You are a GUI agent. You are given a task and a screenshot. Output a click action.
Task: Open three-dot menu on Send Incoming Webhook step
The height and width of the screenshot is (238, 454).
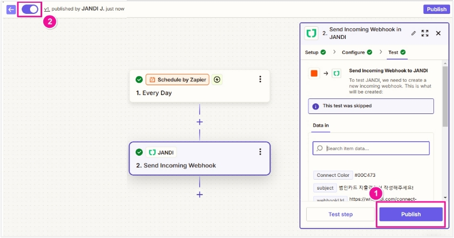(x=260, y=152)
